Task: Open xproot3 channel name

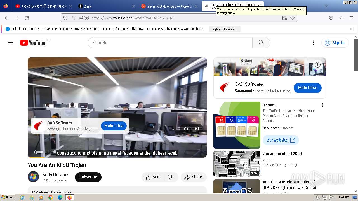Action: pos(268,160)
